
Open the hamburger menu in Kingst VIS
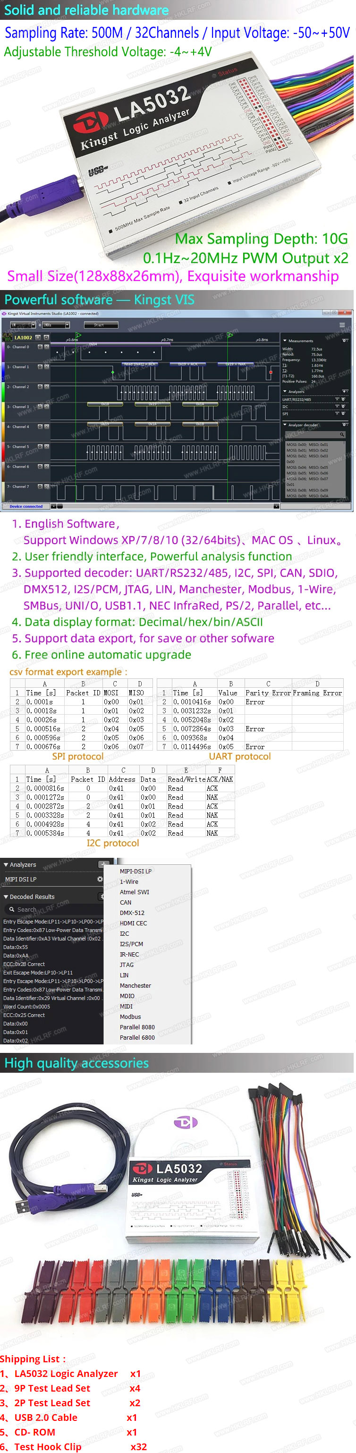[x=342, y=325]
